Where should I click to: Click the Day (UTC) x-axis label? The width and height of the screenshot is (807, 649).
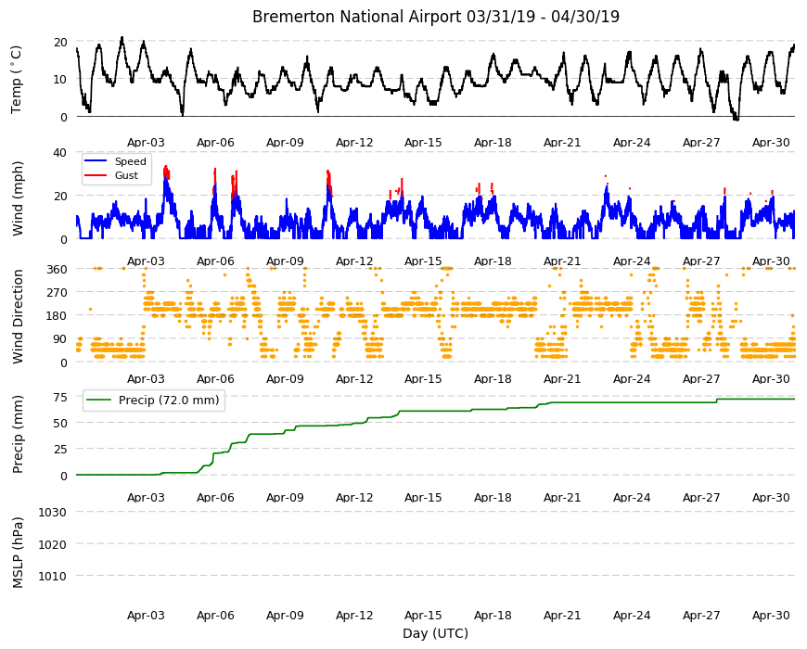[x=435, y=633]
